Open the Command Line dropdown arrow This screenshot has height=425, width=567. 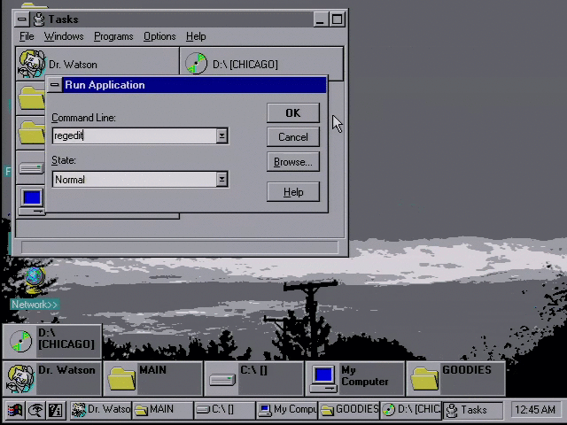221,135
